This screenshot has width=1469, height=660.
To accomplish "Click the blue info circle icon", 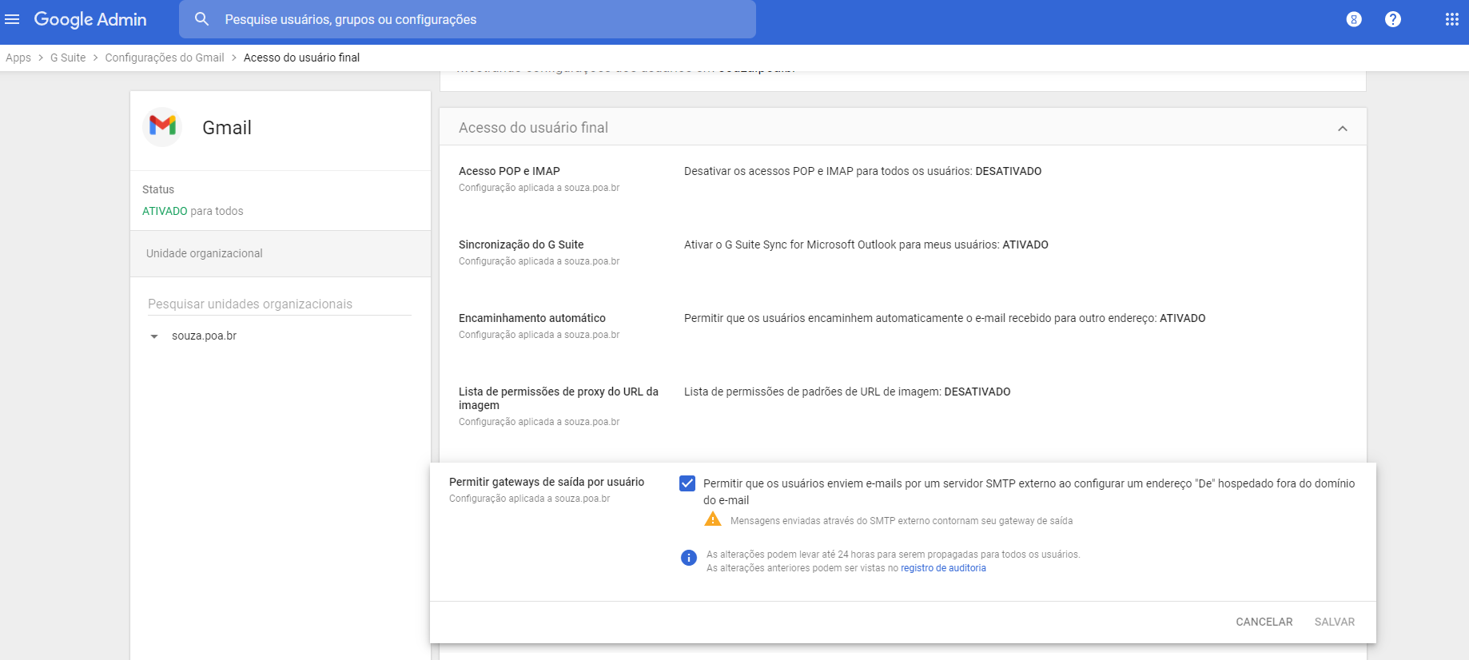I will pyautogui.click(x=688, y=558).
